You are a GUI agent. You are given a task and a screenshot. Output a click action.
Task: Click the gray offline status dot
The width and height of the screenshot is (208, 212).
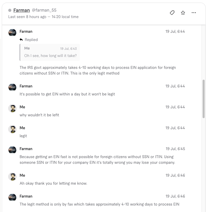pos(10,10)
